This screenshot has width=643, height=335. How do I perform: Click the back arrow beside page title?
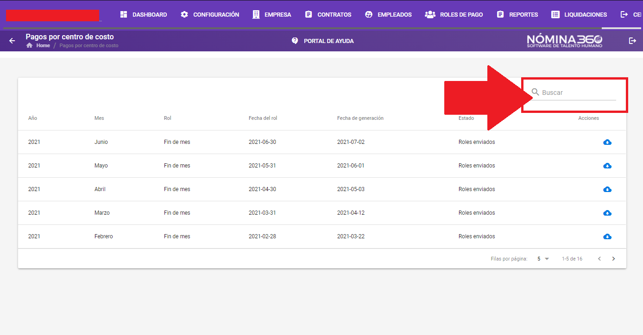point(12,41)
